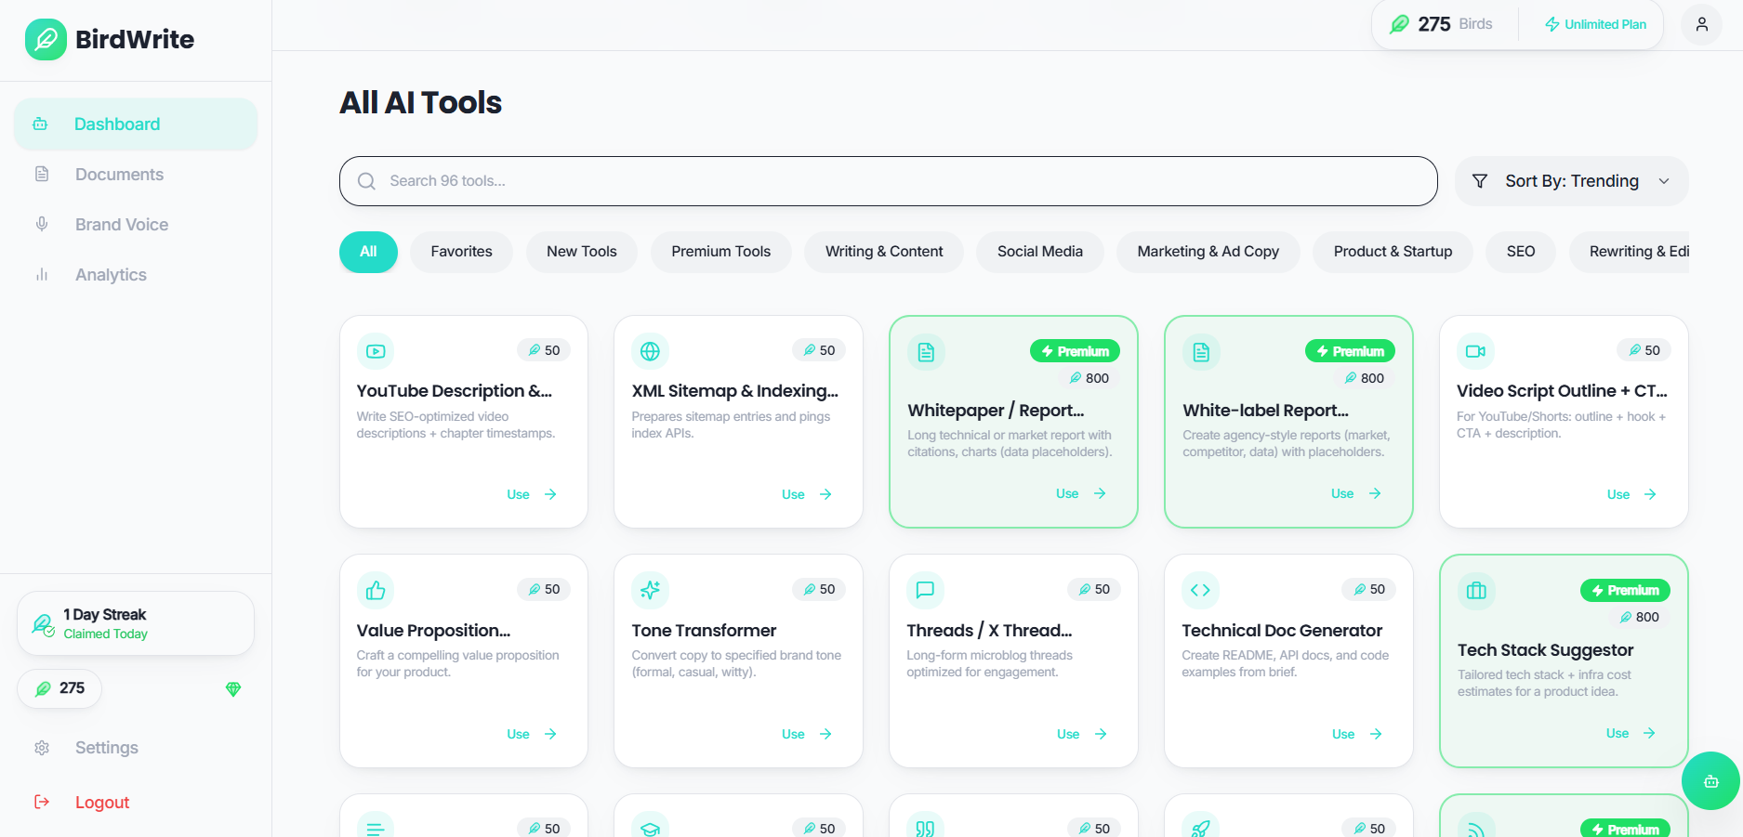1743x837 pixels.
Task: Click Logout in the sidebar
Action: point(136,802)
